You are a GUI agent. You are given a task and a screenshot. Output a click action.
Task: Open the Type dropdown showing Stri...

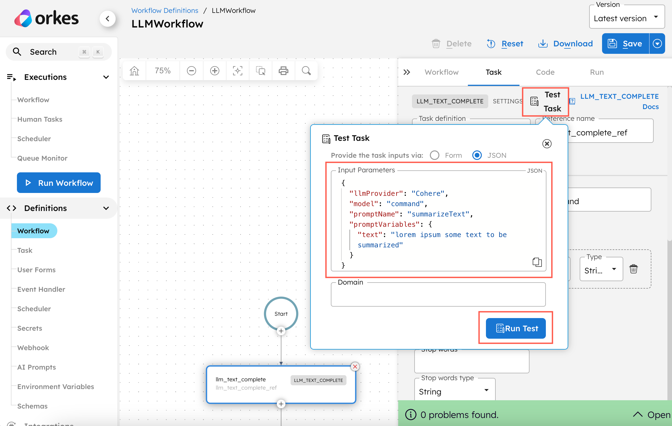[601, 269]
